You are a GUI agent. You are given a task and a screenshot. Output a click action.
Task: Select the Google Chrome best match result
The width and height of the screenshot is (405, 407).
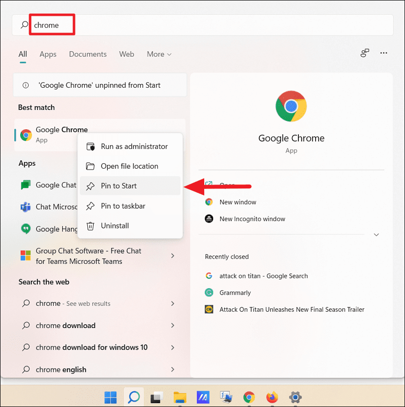pyautogui.click(x=100, y=135)
